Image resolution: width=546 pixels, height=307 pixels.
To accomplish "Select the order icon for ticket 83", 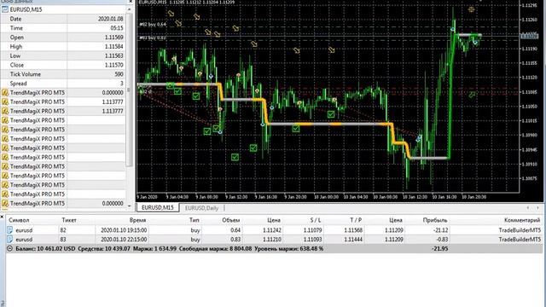I will (9, 240).
